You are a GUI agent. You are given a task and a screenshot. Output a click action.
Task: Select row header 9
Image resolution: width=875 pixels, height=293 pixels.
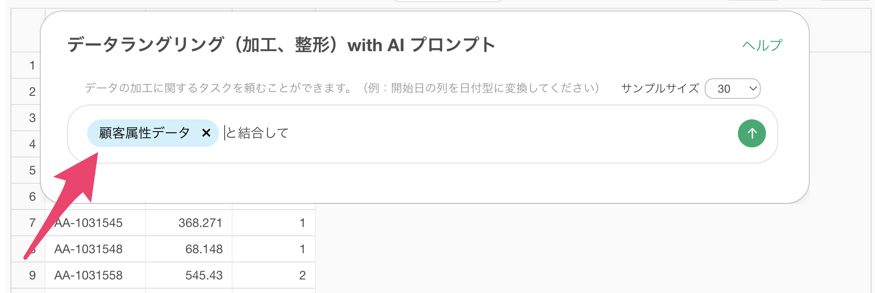(28, 276)
